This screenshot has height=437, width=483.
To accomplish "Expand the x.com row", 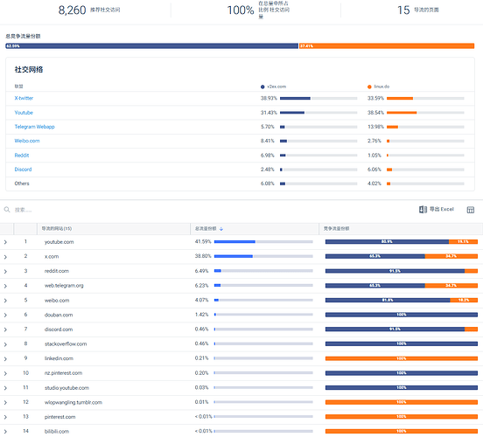I will pyautogui.click(x=5, y=257).
